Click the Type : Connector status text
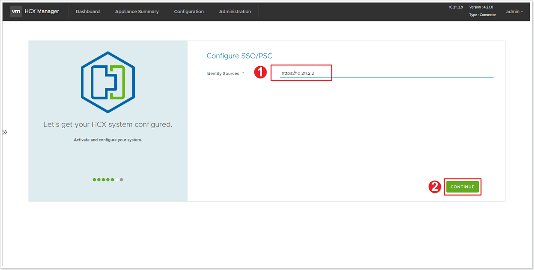Viewport: 534px width, 270px height. coord(483,15)
